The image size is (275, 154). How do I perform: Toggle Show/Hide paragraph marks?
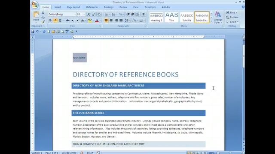point(144,14)
